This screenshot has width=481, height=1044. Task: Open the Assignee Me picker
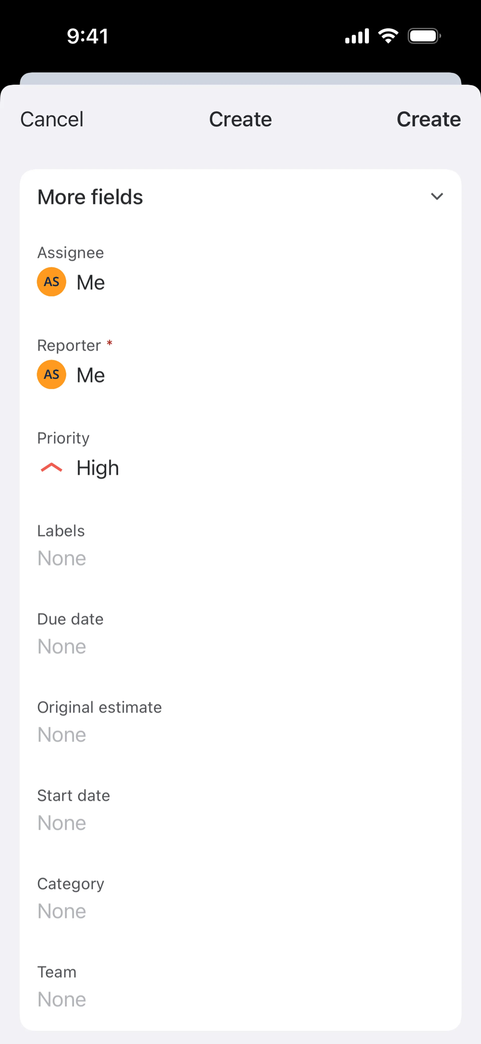91,282
